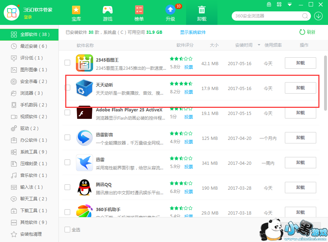Click the 系统工具 grid icon
The width and height of the screenshot is (328, 242).
tap(14, 152)
